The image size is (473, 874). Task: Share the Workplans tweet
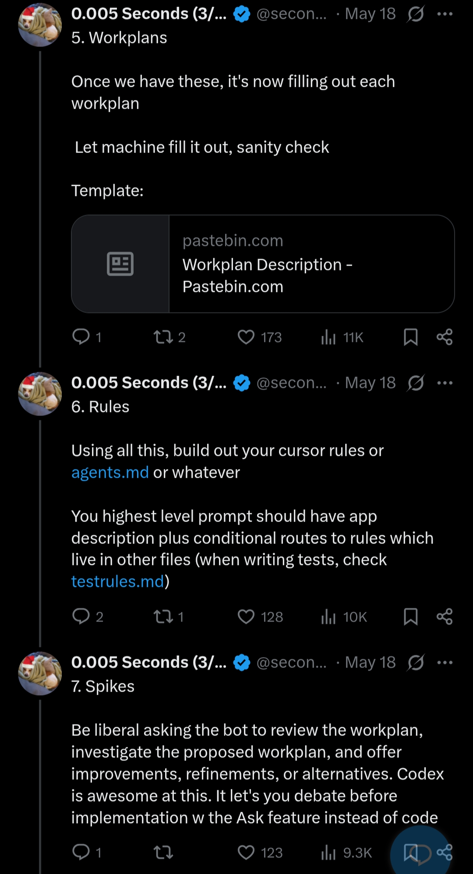[x=445, y=337]
